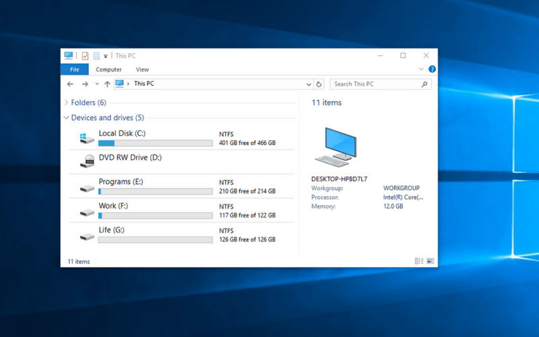The height and width of the screenshot is (337, 539).
Task: Click the 12.0 GB memory value
Action: tap(393, 206)
